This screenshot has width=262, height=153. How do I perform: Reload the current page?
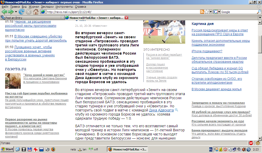pyautogui.click(x=21, y=12)
